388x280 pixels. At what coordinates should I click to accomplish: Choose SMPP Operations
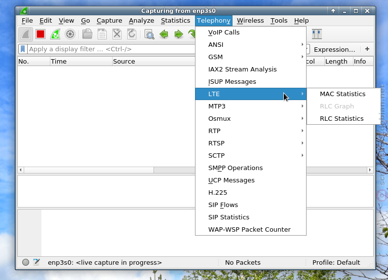pos(251,168)
